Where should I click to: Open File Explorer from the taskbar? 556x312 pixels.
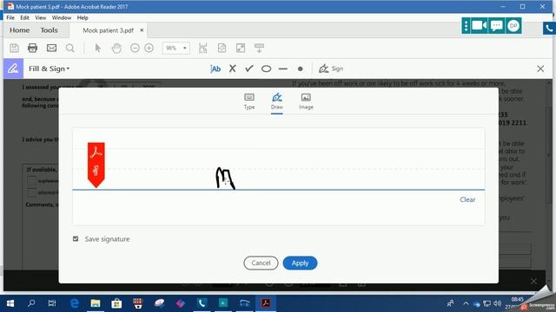point(95,303)
